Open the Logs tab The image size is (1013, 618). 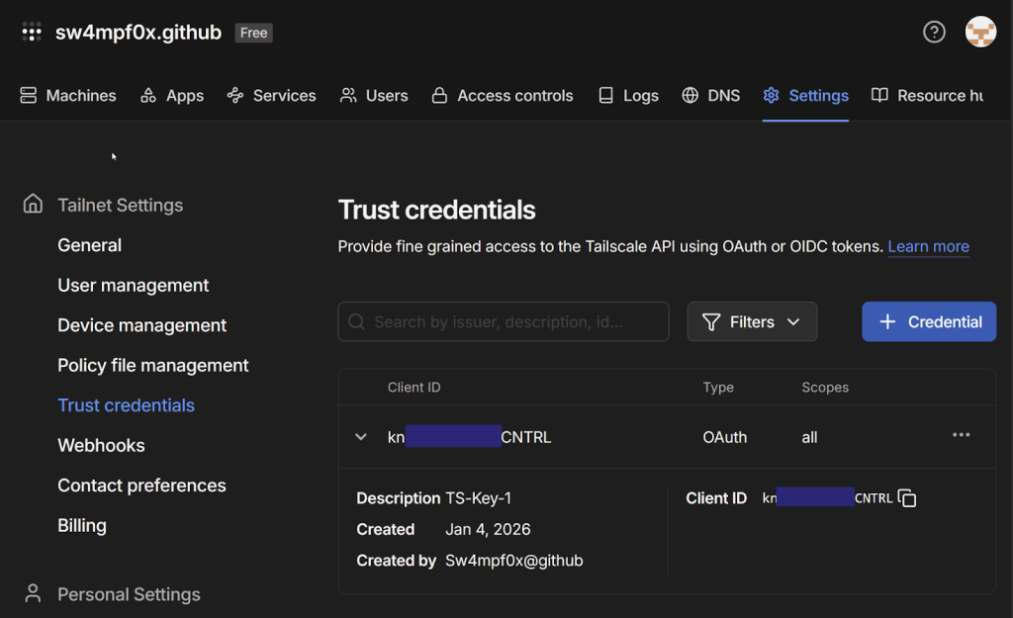click(628, 96)
